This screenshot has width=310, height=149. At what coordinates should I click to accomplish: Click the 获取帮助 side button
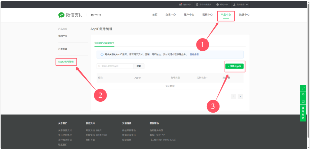tap(303, 113)
